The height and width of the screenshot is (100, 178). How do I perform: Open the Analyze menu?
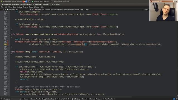click(x=25, y=7)
